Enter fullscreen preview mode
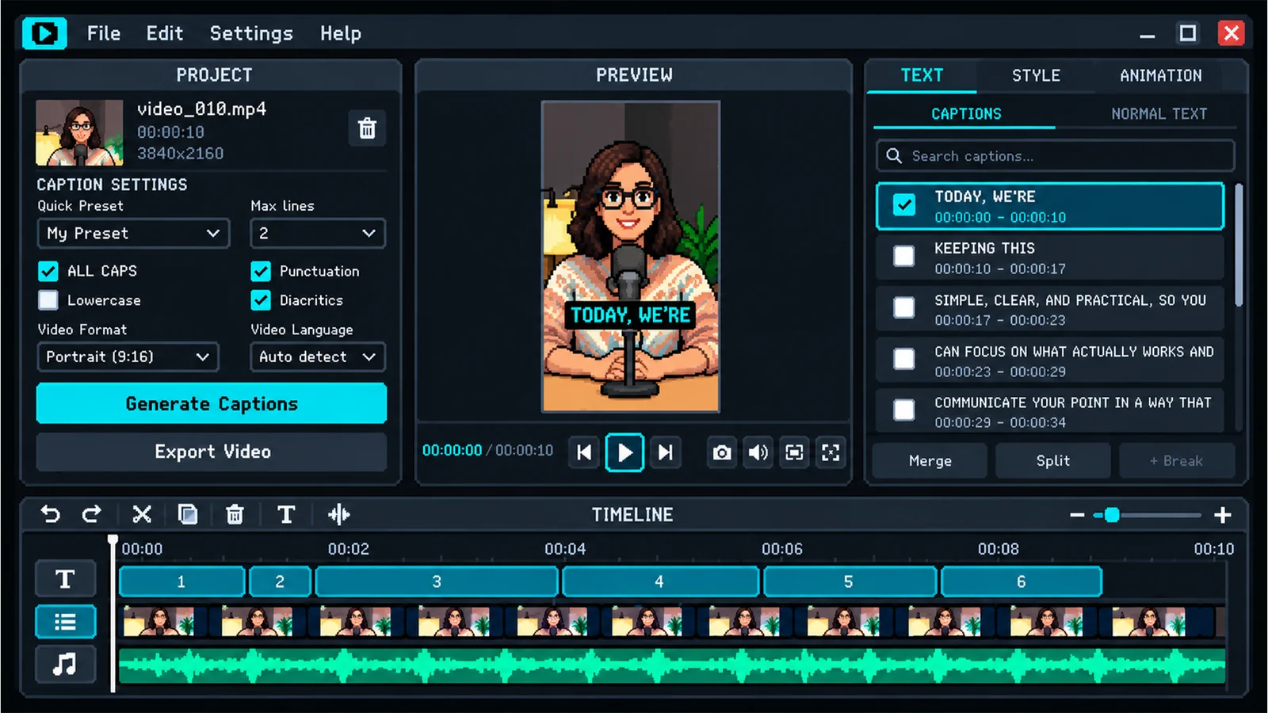The width and height of the screenshot is (1268, 713). 831,452
